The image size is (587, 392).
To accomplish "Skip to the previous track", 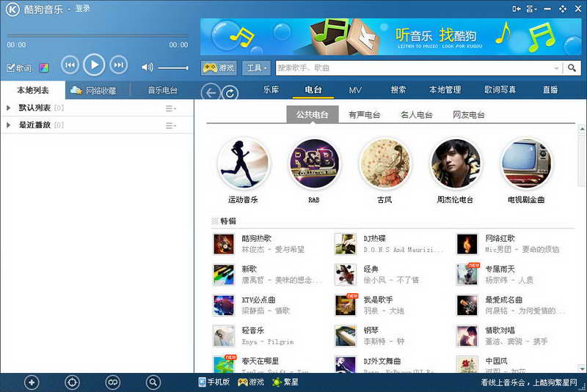I will point(70,65).
